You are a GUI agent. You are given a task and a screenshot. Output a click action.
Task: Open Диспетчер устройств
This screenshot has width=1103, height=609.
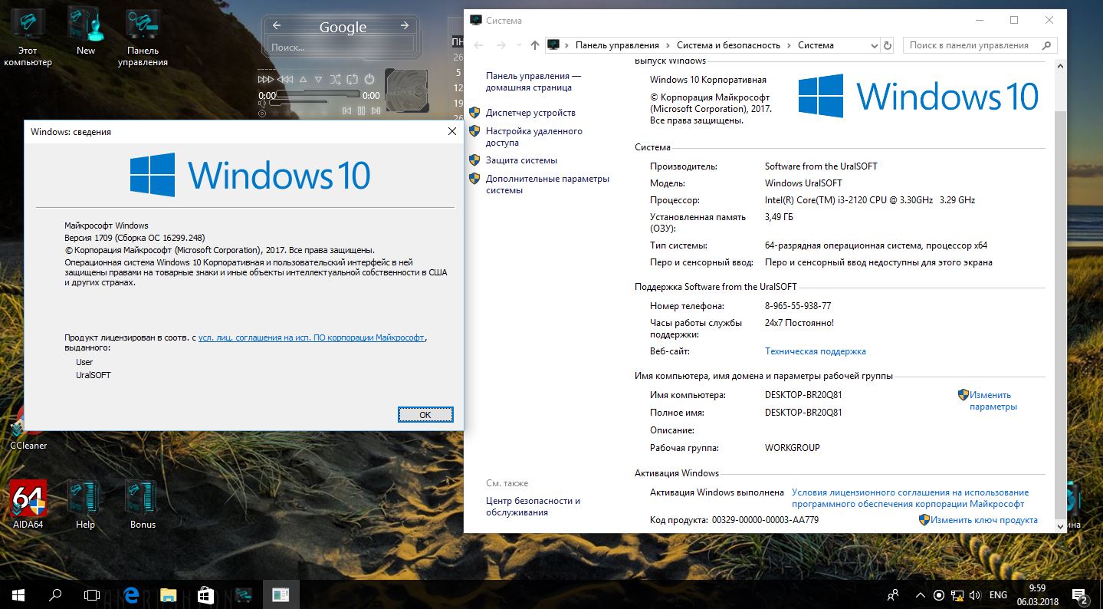530,113
